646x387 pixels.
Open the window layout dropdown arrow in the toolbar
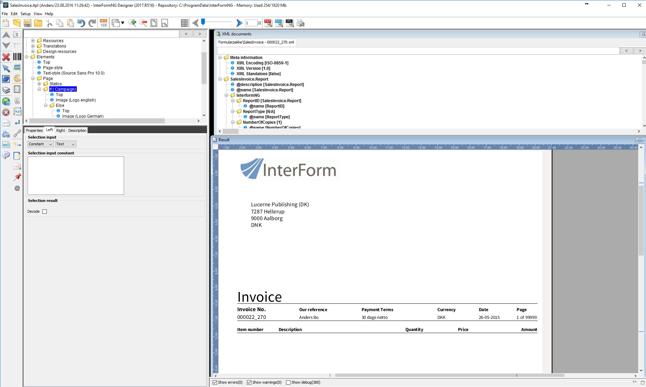tap(123, 23)
